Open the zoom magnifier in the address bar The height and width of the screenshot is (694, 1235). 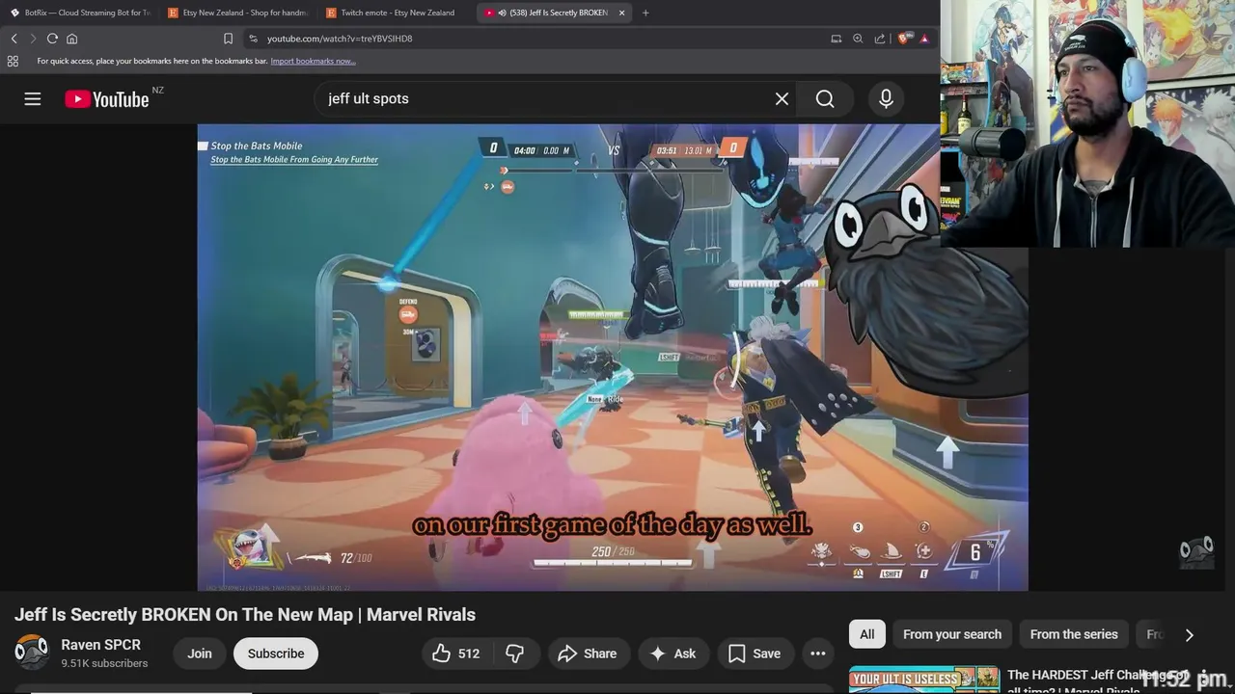click(x=858, y=39)
